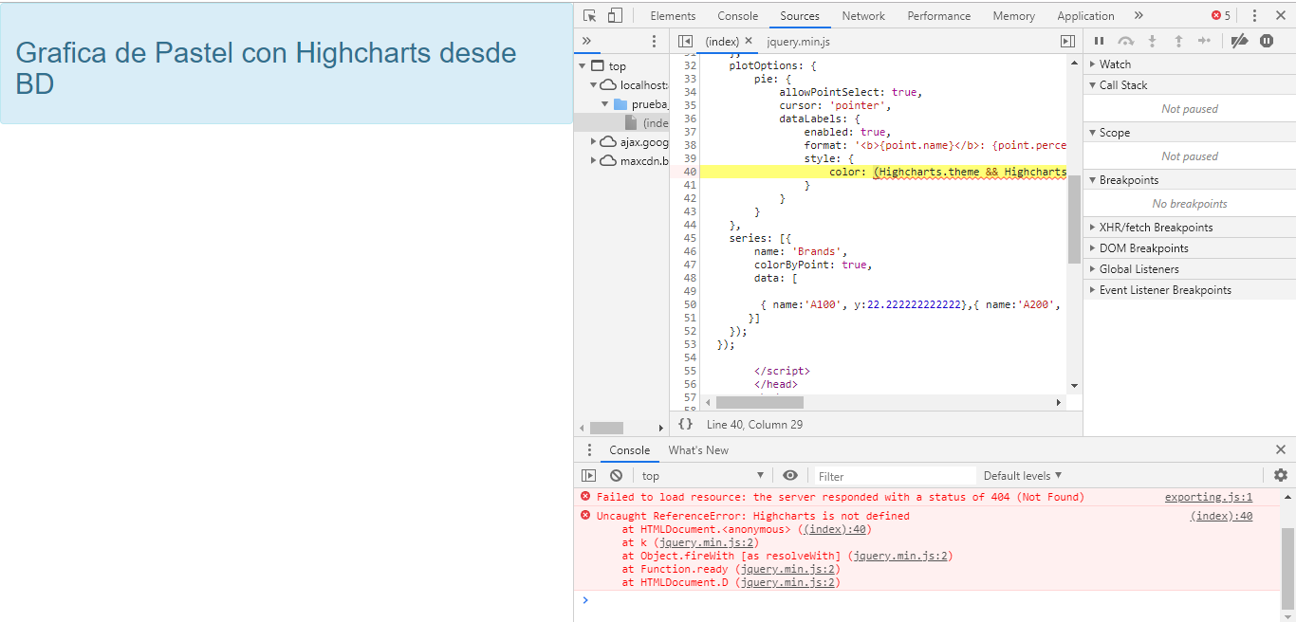This screenshot has height=622, width=1296.
Task: Hide the debugger sidebar icon
Action: [x=1067, y=41]
